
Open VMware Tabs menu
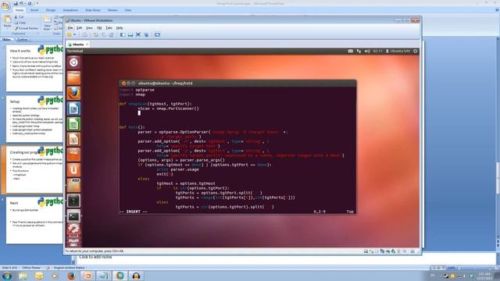click(109, 28)
